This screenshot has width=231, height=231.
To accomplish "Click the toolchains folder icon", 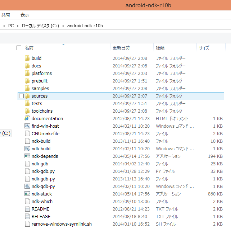I will (x=27, y=111).
